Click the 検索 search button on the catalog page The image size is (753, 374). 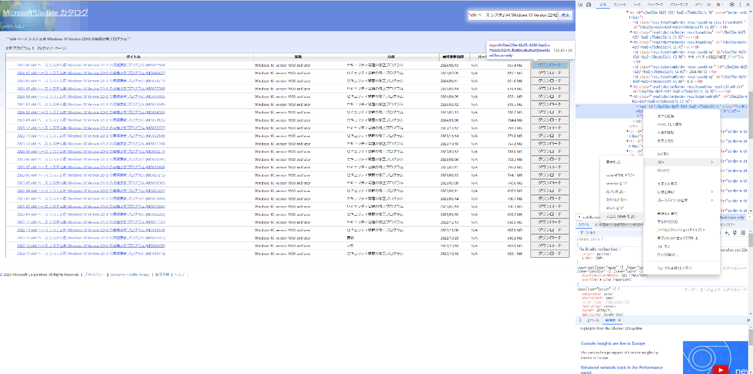point(565,15)
